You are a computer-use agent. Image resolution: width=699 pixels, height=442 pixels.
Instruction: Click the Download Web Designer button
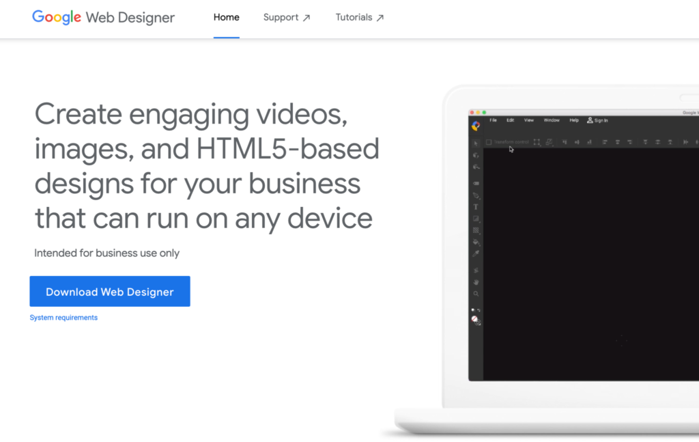(x=109, y=291)
